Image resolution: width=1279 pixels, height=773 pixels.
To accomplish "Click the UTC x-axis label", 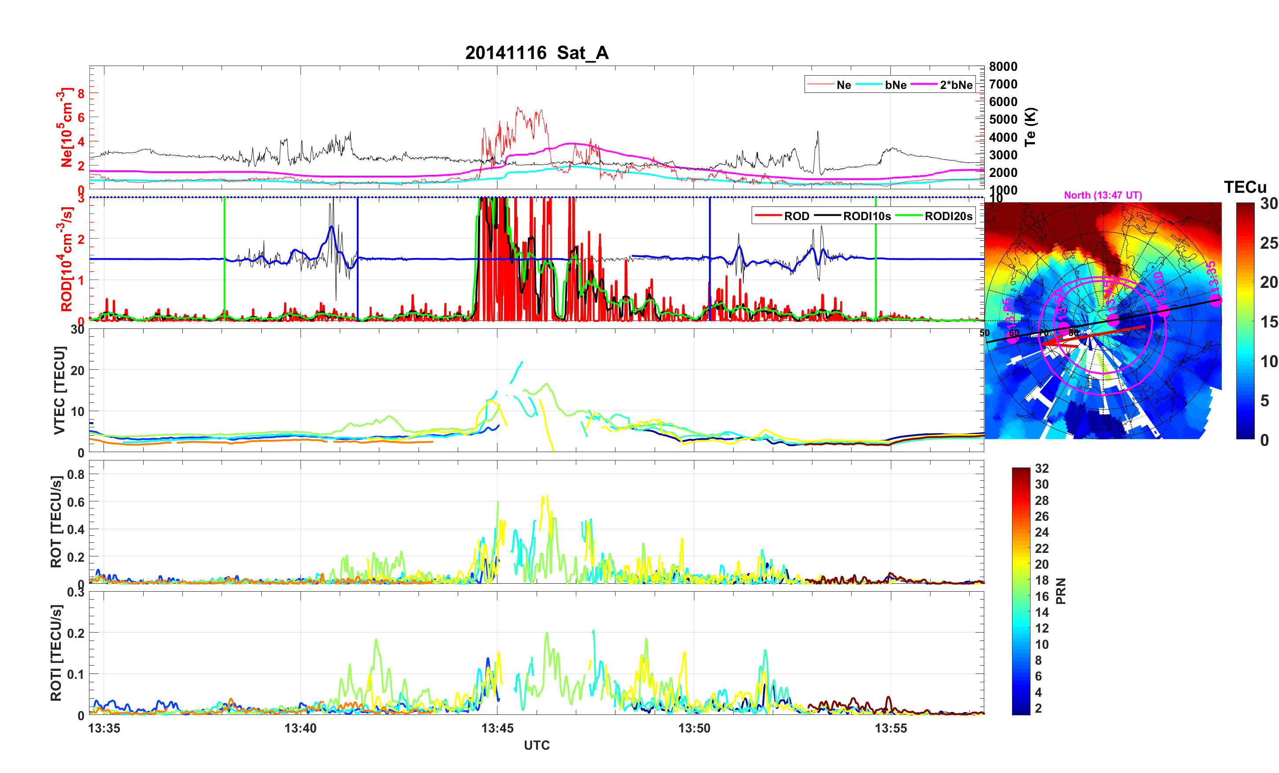I will pyautogui.click(x=537, y=746).
